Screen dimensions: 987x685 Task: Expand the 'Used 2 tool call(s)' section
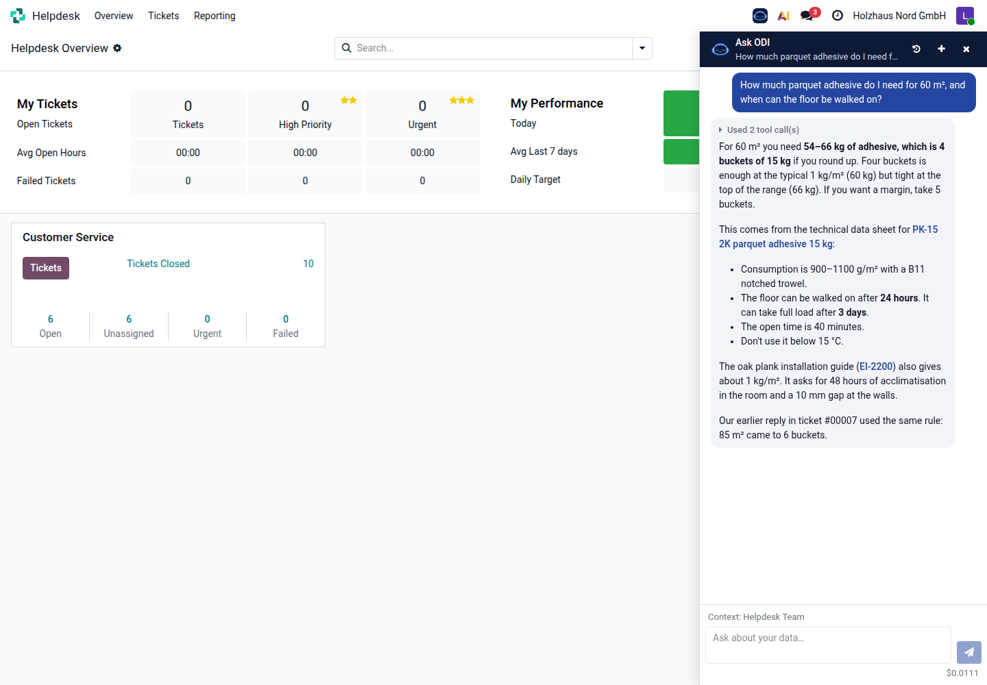[x=759, y=129]
